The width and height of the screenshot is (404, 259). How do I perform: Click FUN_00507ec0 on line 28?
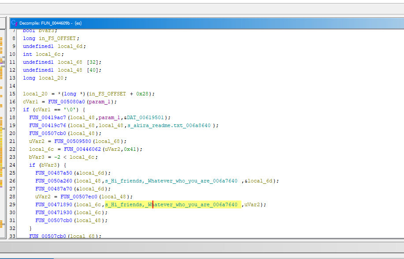[79, 197]
